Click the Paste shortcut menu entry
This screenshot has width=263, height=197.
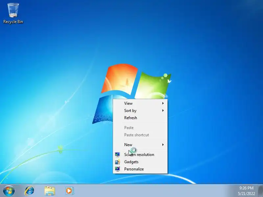coord(140,135)
